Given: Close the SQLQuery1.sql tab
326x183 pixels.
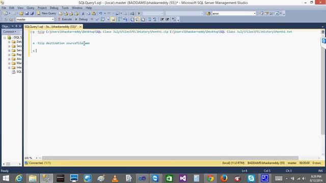Looking at the screenshot, I should tap(80, 26).
